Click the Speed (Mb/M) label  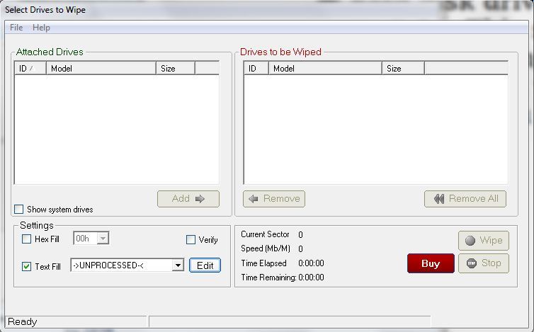pyautogui.click(x=266, y=248)
